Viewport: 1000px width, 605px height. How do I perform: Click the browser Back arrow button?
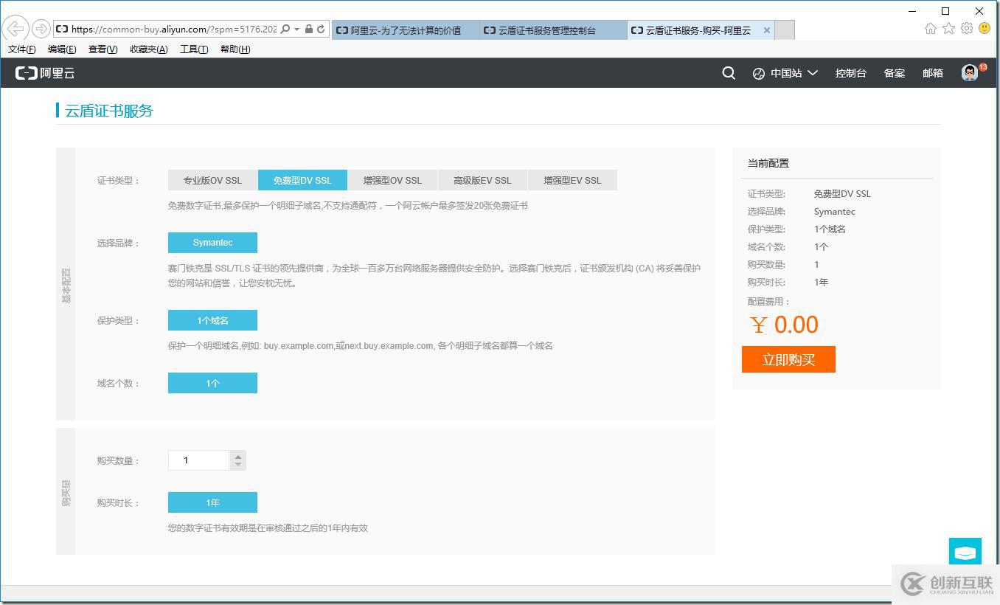(15, 29)
